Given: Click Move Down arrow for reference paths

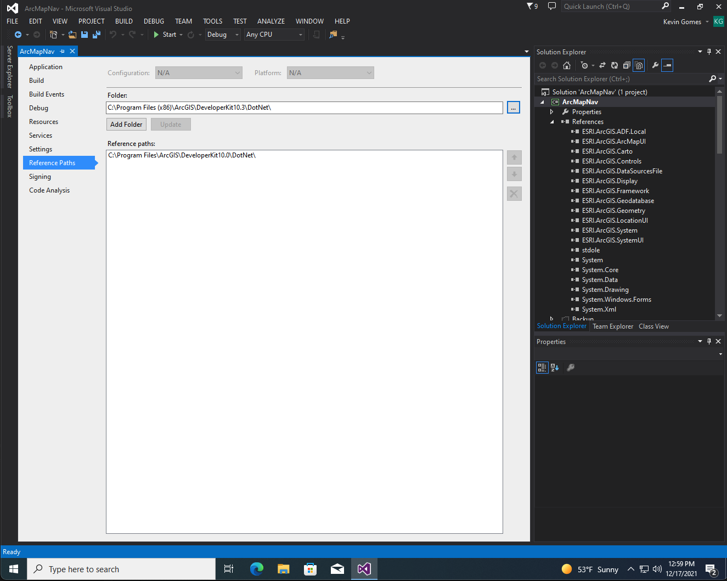Looking at the screenshot, I should point(514,174).
